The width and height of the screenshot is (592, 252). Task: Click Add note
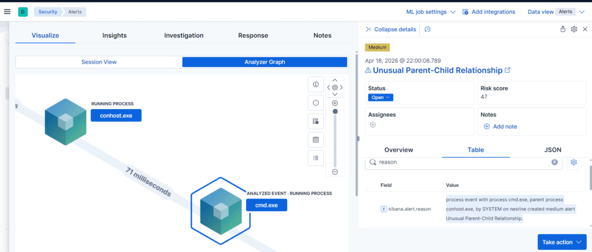click(500, 126)
